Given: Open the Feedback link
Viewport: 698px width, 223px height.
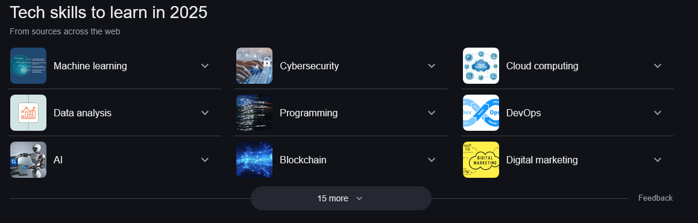Looking at the screenshot, I should (x=655, y=198).
